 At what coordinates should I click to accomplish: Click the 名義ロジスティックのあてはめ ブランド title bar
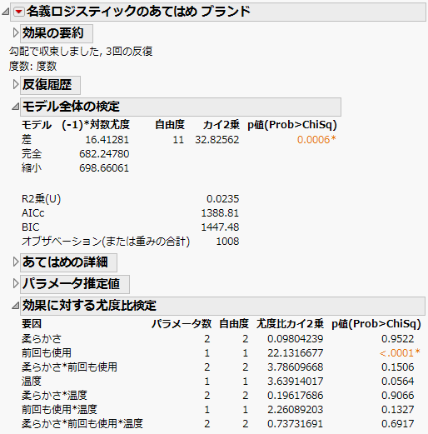218,12
